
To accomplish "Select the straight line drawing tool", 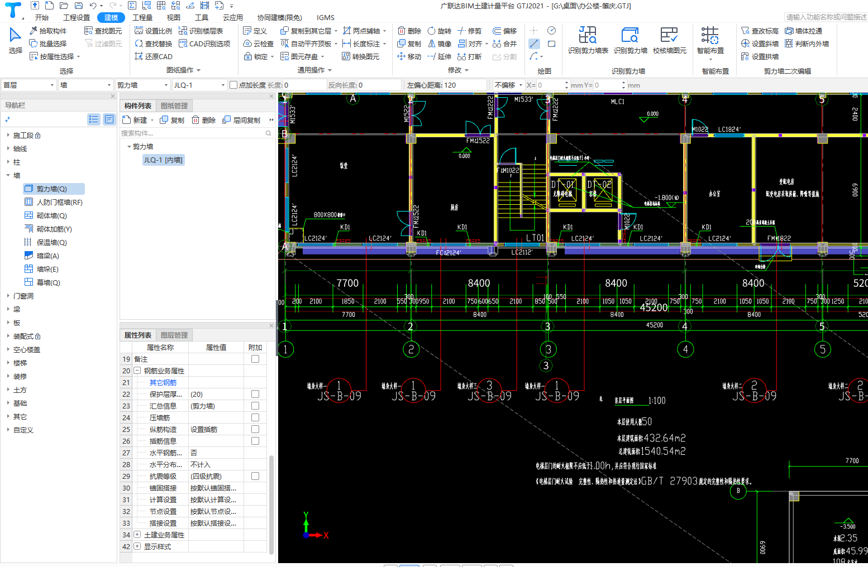I will tap(535, 44).
